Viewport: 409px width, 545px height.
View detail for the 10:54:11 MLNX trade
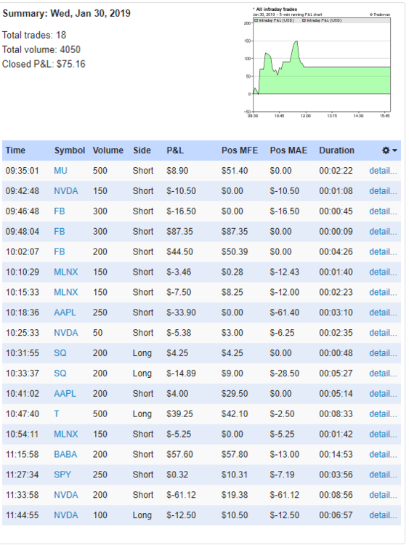(x=383, y=434)
